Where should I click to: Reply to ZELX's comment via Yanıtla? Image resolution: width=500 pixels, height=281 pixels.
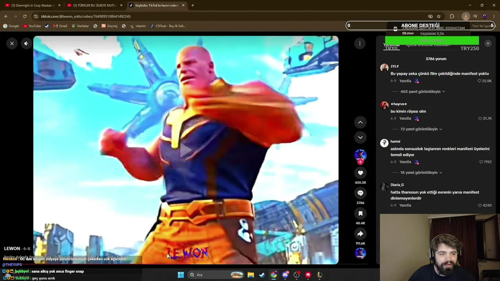coord(405,81)
